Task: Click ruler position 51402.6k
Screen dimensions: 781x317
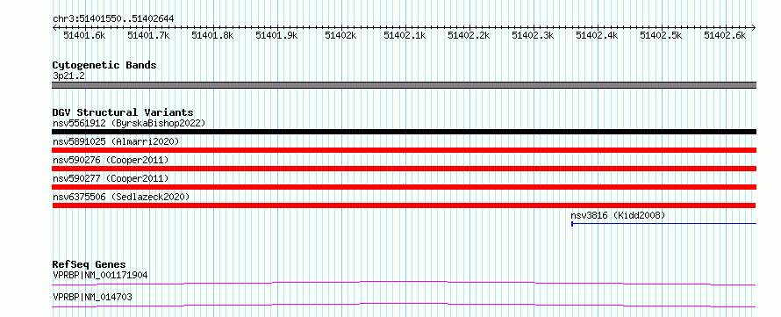Action: point(725,35)
